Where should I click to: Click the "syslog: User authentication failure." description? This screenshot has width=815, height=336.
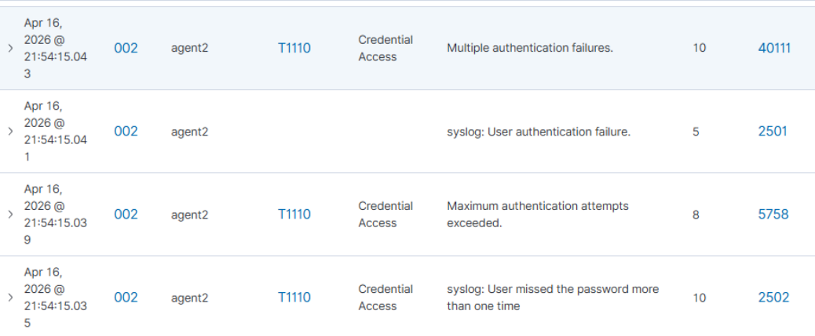coord(538,132)
